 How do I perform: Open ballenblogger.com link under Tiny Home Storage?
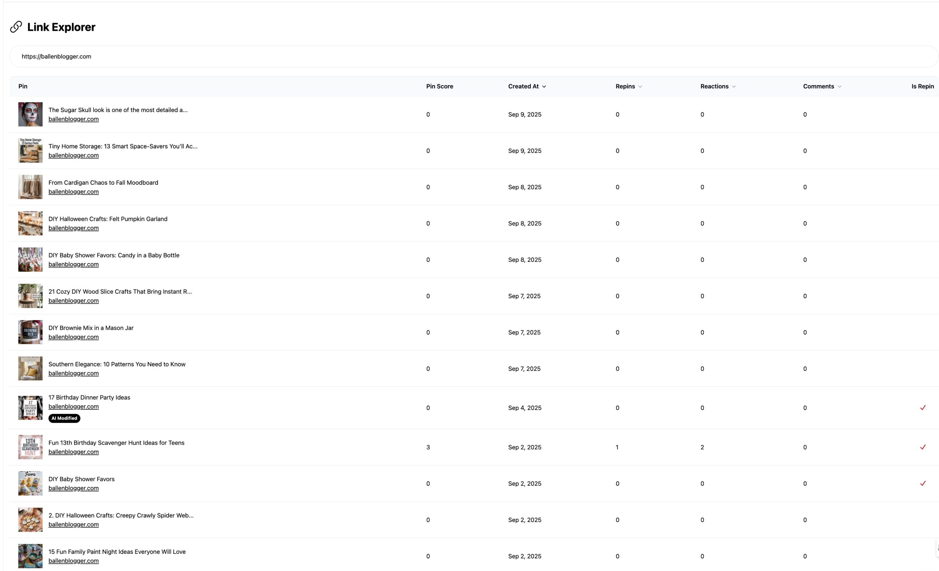[74, 155]
